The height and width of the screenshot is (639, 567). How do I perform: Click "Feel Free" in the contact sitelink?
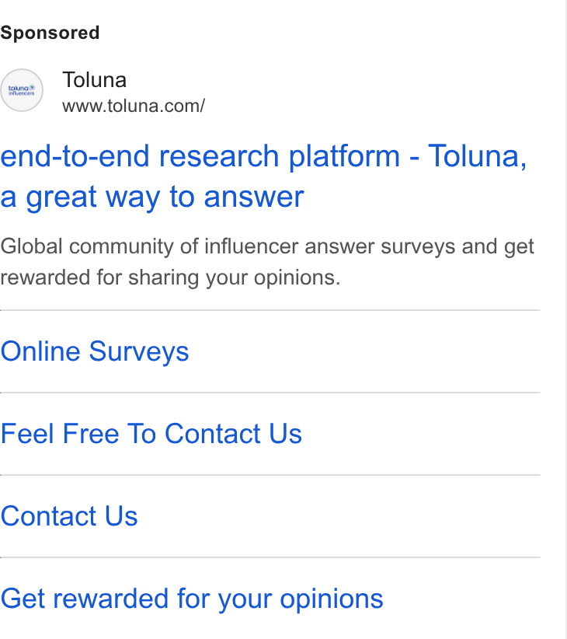pos(60,434)
